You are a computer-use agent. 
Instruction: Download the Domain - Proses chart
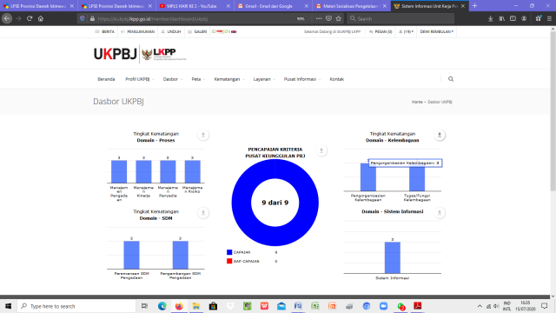tap(203, 135)
